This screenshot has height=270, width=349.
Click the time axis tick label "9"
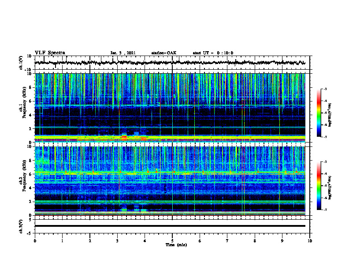click(282, 241)
